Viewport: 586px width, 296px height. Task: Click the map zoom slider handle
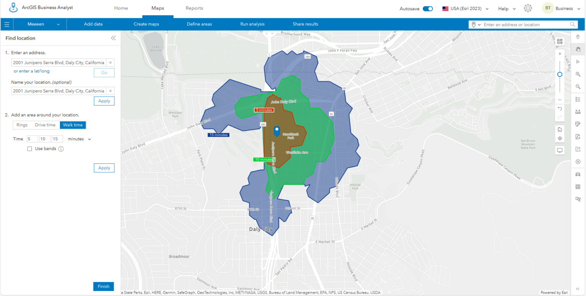click(560, 74)
